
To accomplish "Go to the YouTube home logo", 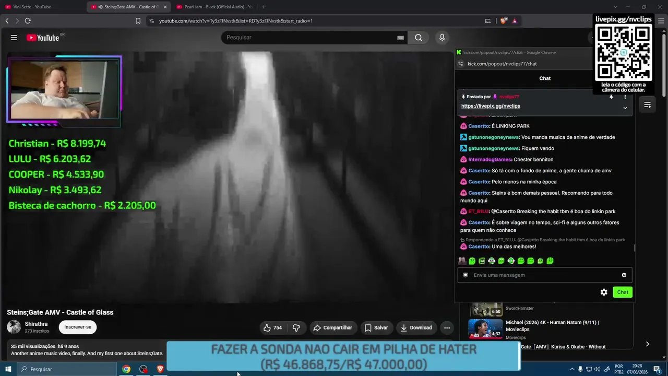I will coord(43,38).
